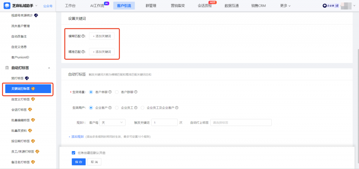This screenshot has width=359, height=169.
Task: Collapse the 自动打标签 sidebar section
Action: point(49,68)
